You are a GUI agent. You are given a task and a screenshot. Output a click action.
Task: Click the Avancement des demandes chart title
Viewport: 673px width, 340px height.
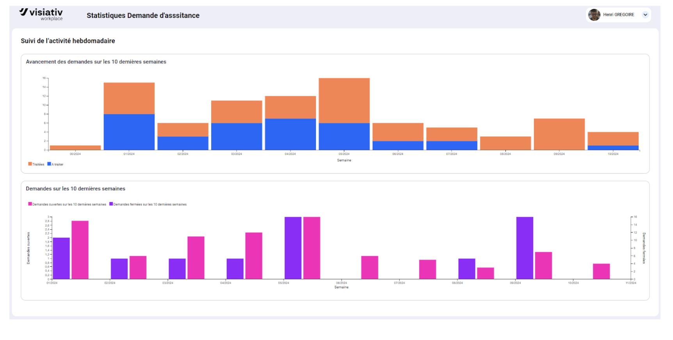click(96, 62)
